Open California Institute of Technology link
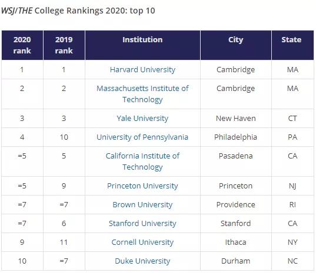316x273 pixels. pyautogui.click(x=142, y=161)
